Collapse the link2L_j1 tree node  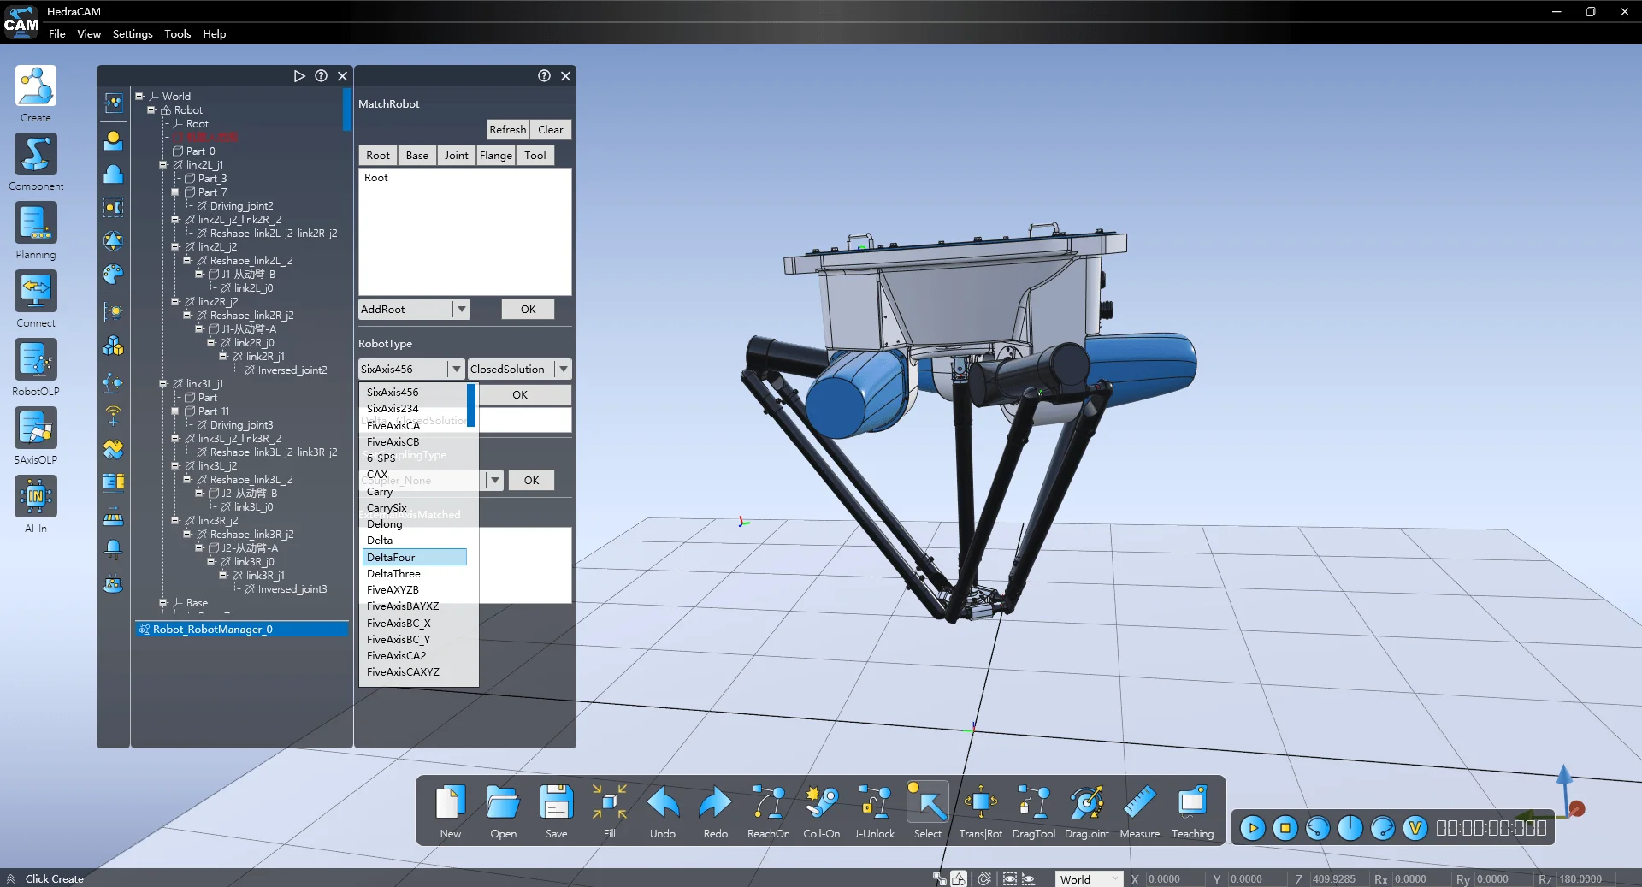tap(163, 165)
